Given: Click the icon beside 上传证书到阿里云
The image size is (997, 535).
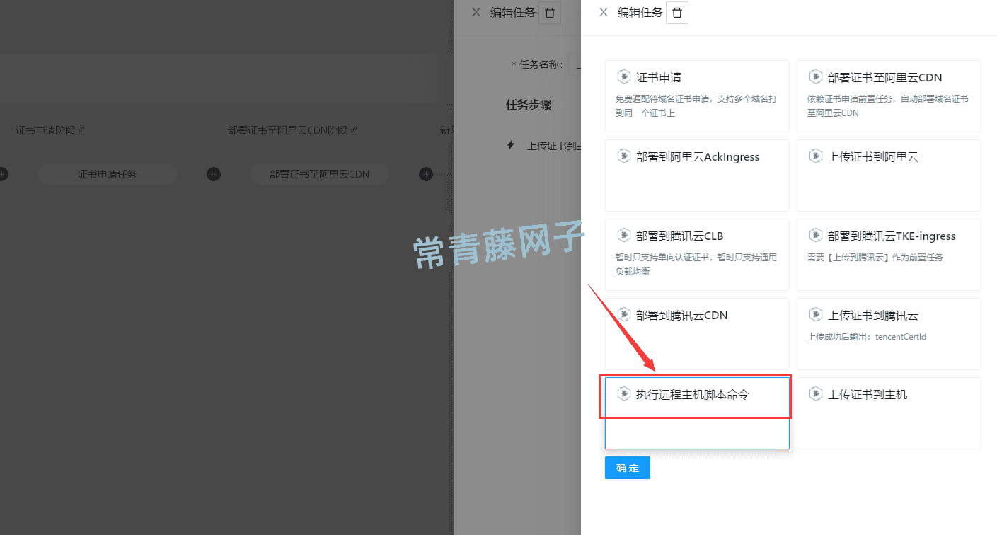Looking at the screenshot, I should point(816,156).
